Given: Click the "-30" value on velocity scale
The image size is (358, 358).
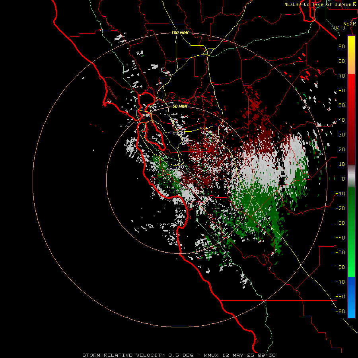Looking at the screenshot, I should [340, 223].
